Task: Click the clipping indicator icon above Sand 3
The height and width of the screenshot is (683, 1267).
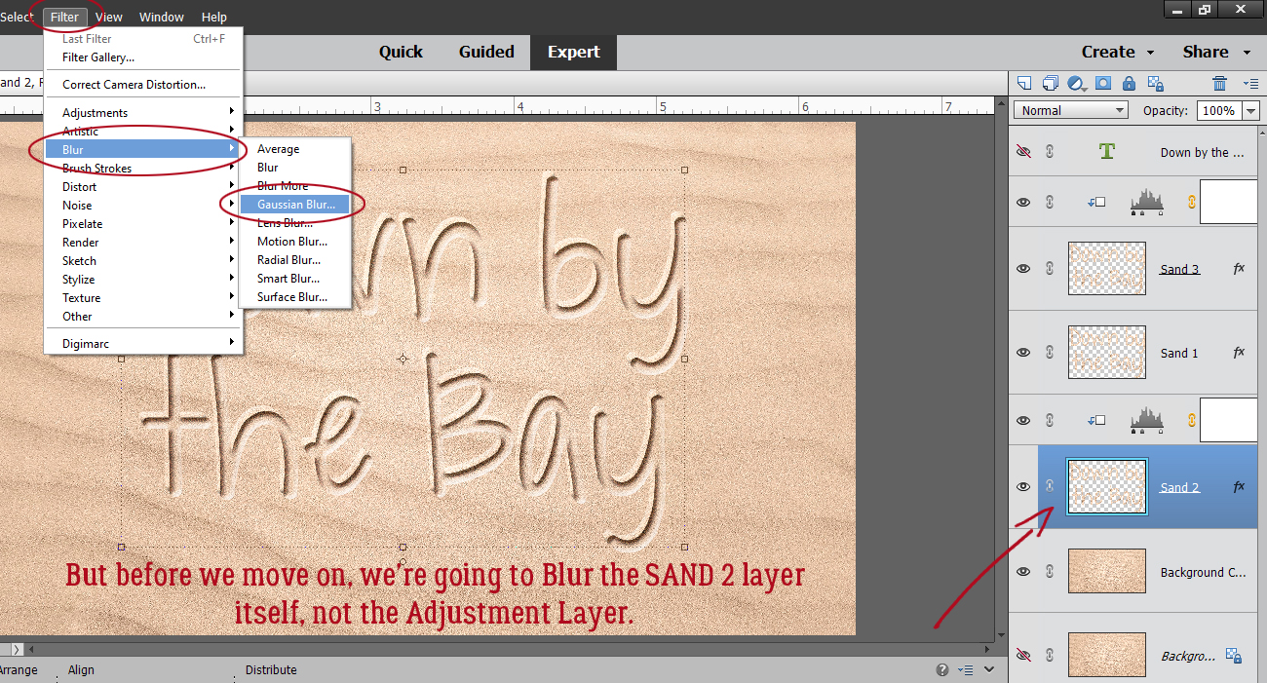Action: 1097,202
